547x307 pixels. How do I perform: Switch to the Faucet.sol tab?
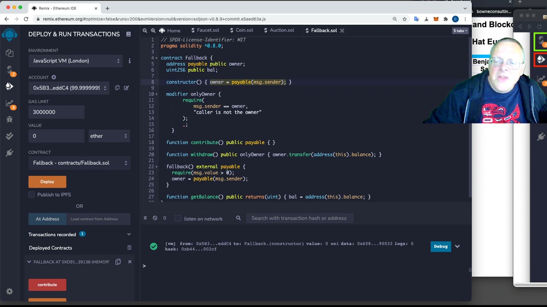pos(205,30)
